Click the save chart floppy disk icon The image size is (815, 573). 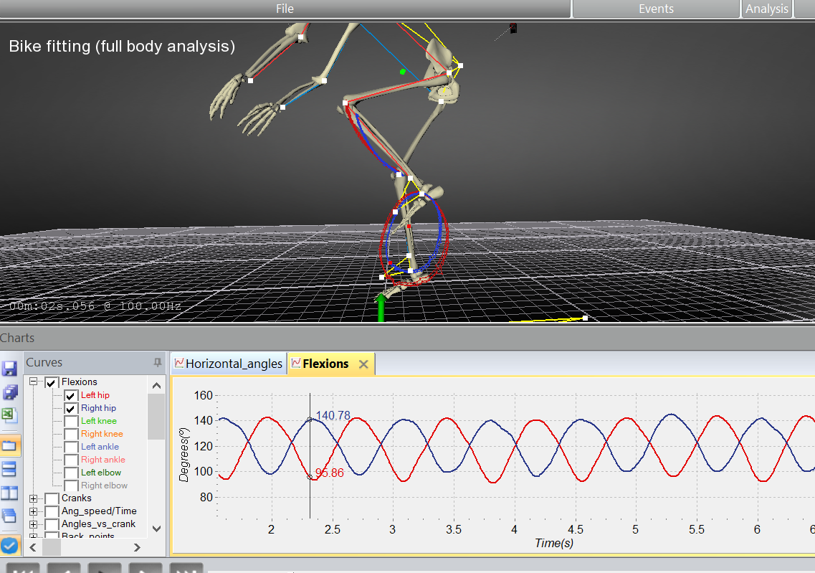click(10, 369)
